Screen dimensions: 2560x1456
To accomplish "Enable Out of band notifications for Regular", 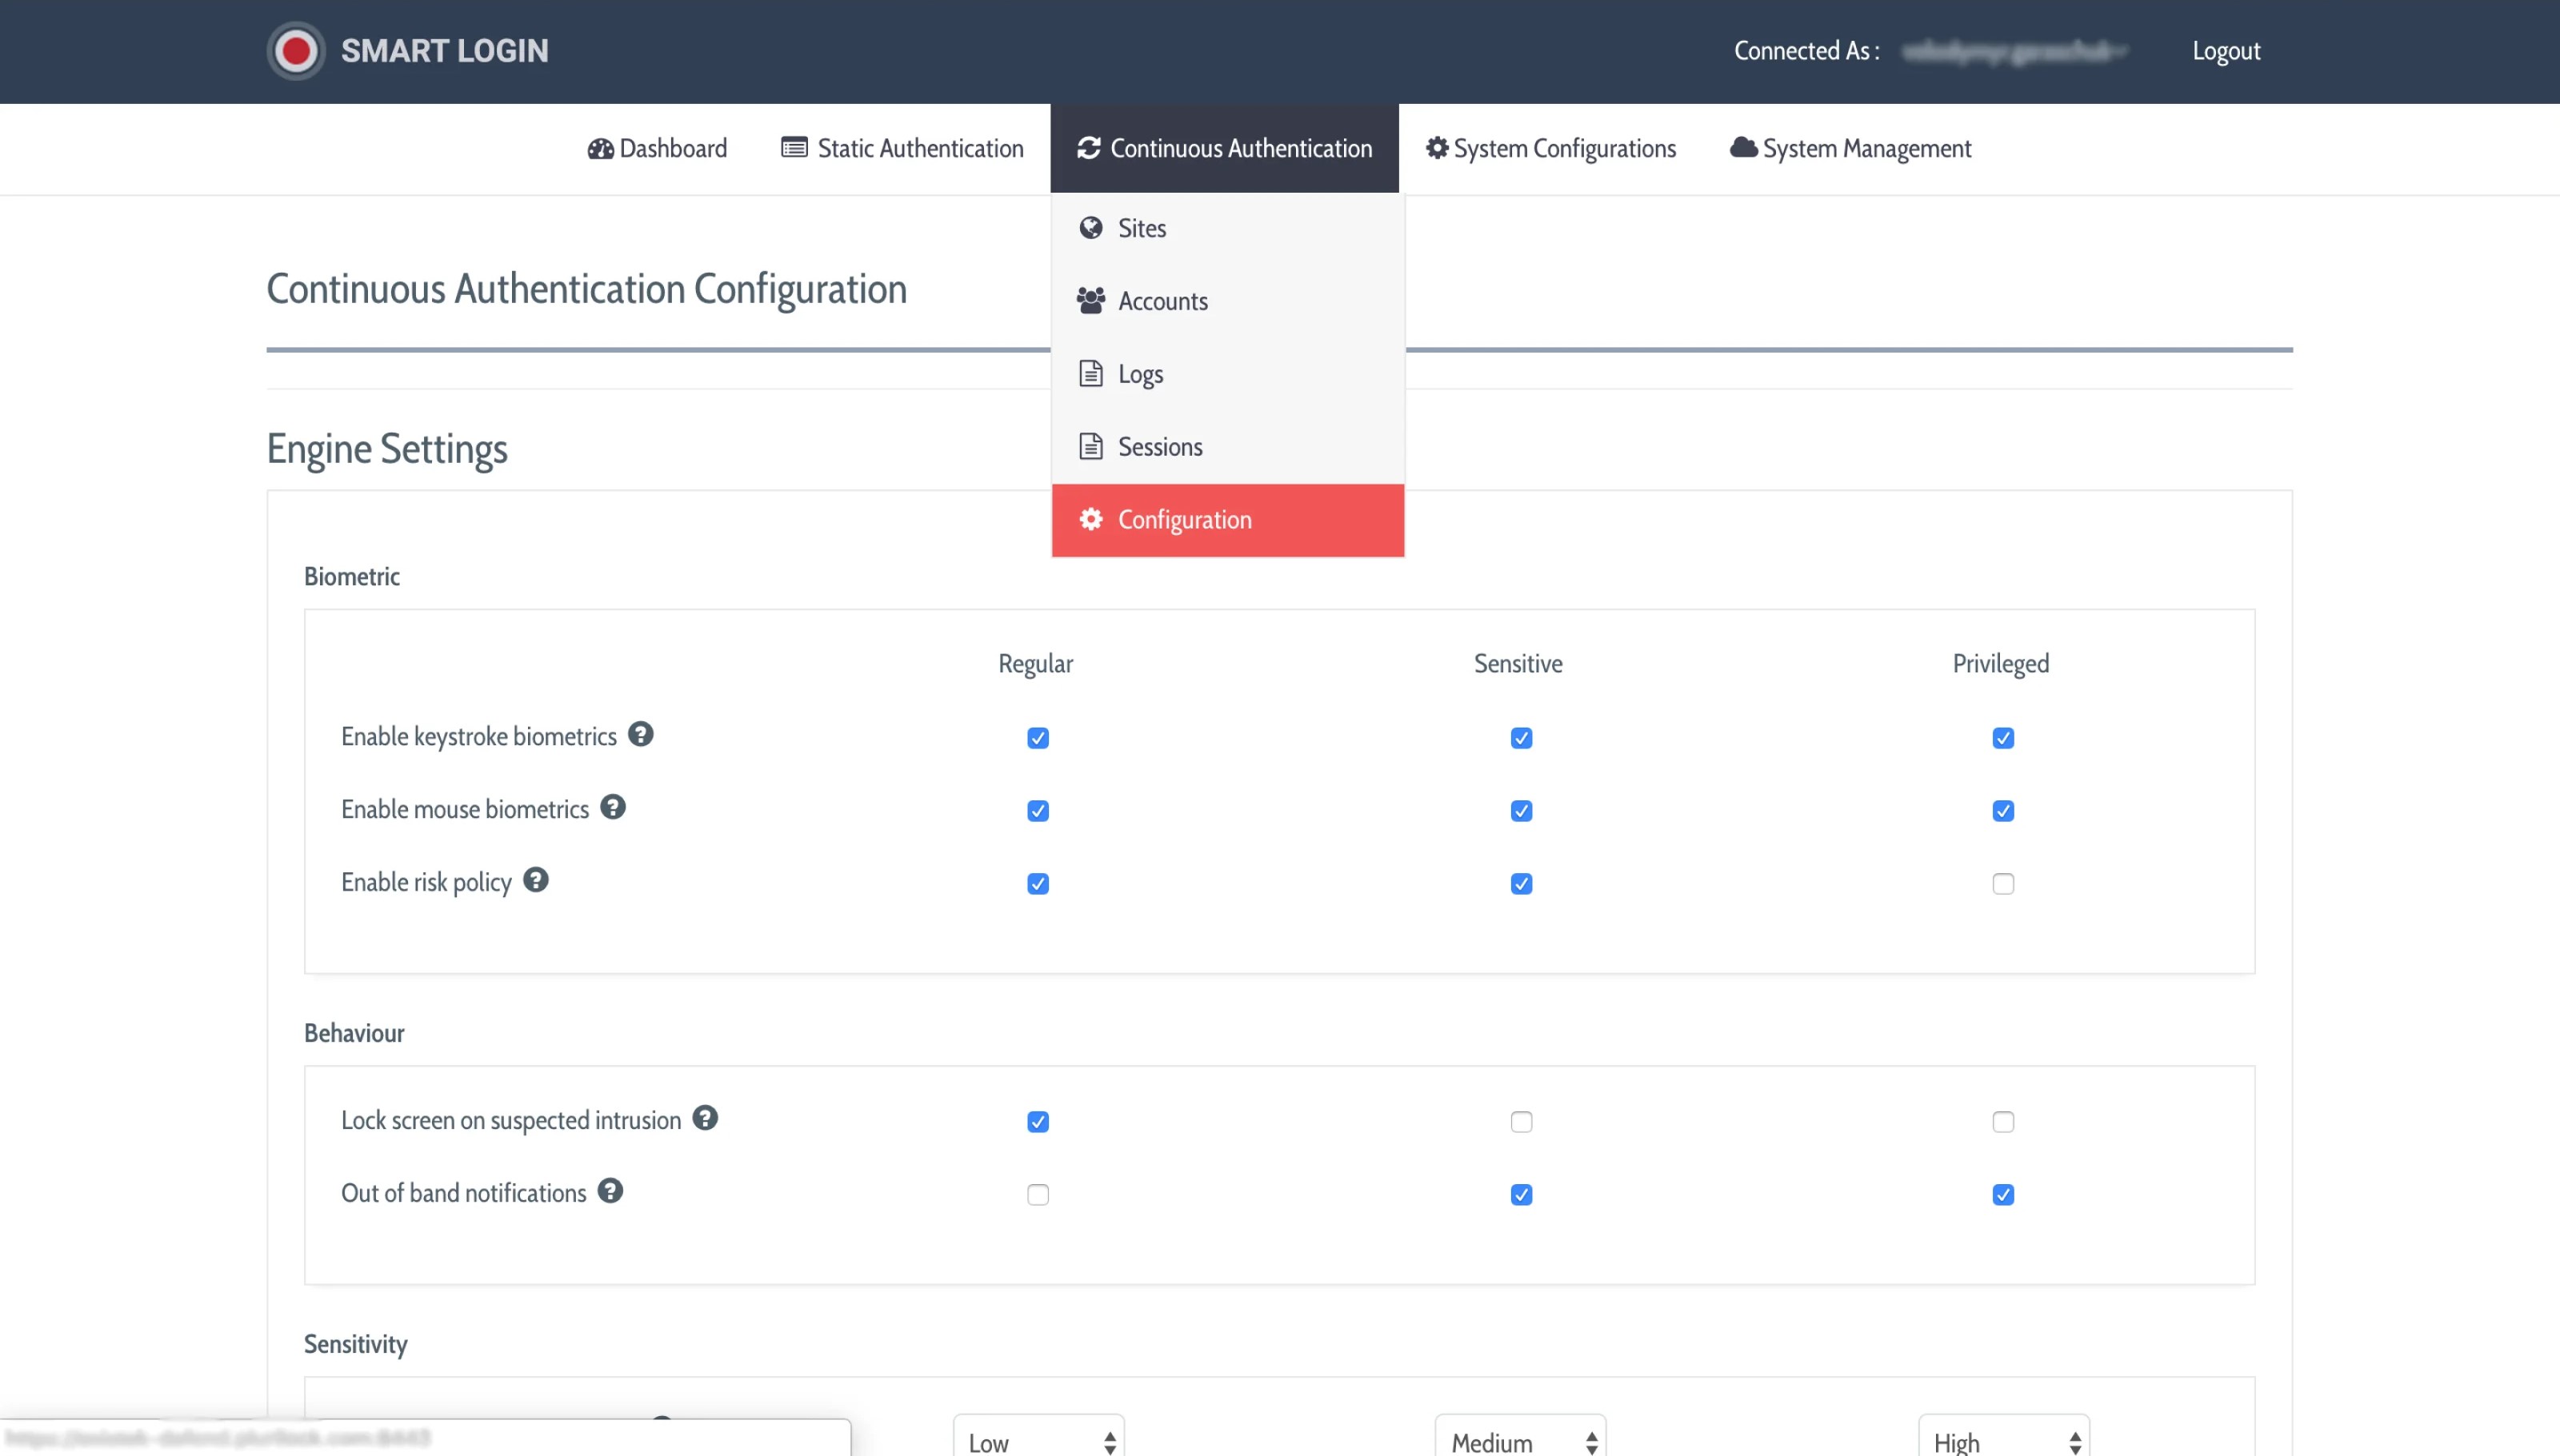I will [1038, 1195].
